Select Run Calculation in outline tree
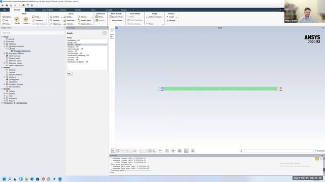325x182 pixels. pyautogui.click(x=14, y=86)
